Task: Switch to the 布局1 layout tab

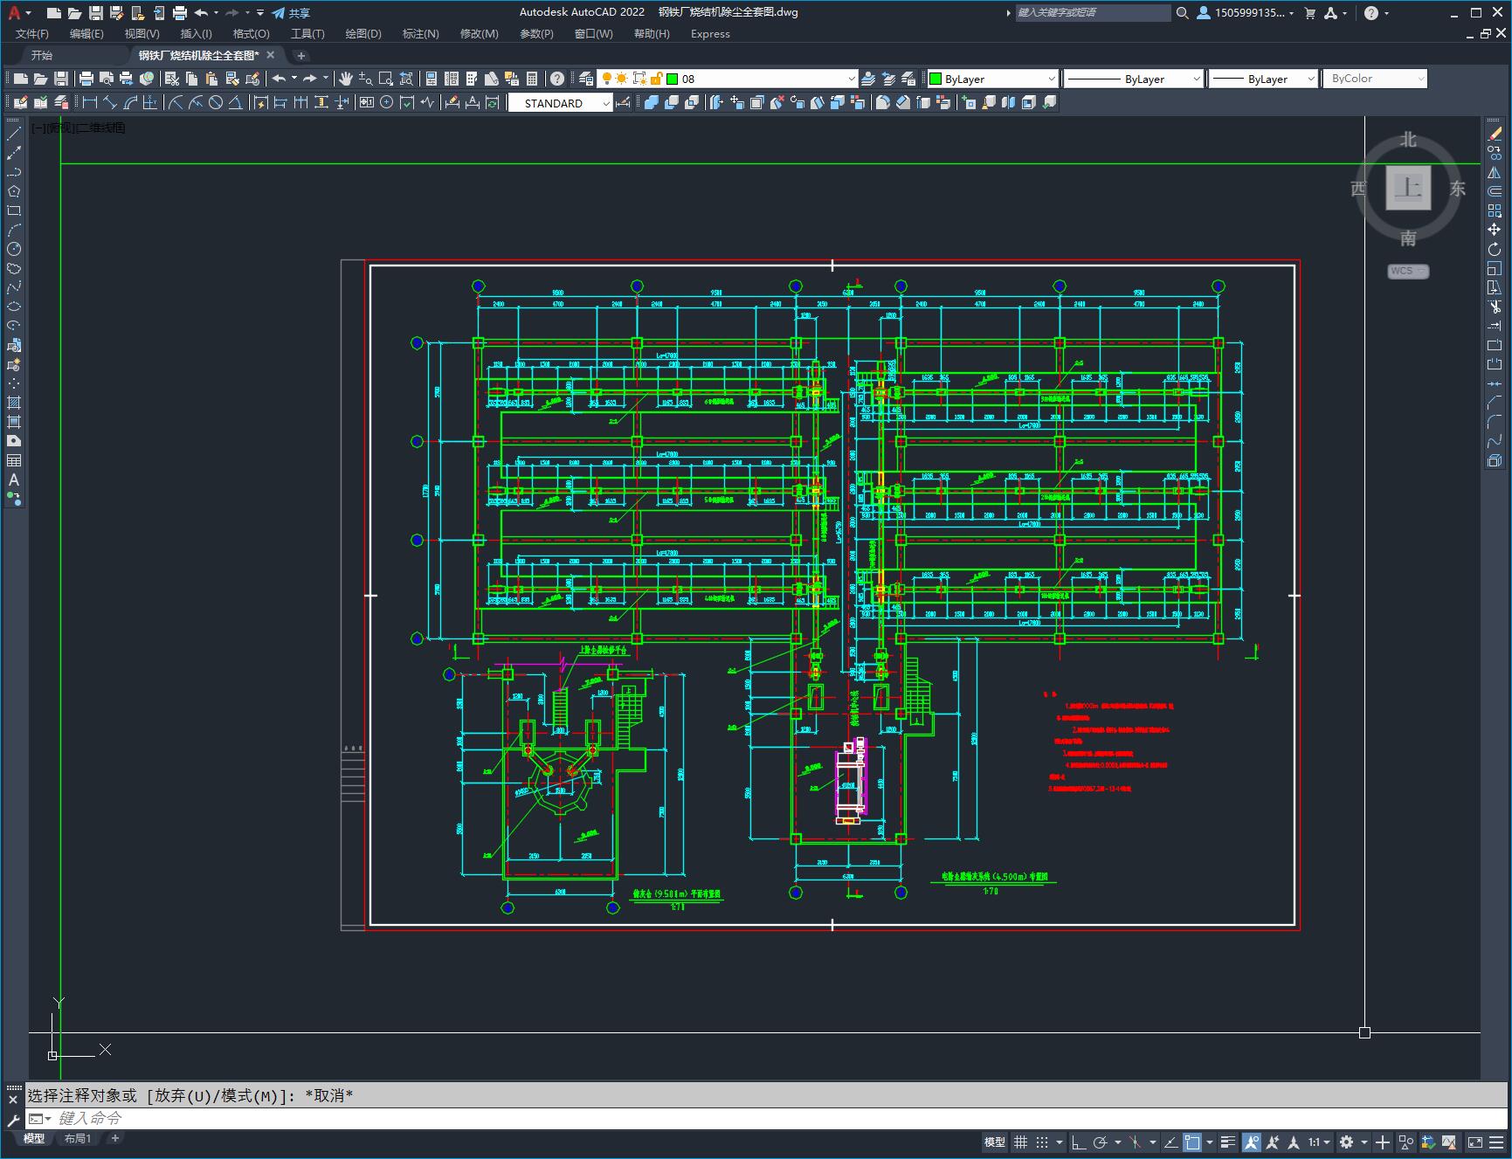Action: pyautogui.click(x=78, y=1138)
